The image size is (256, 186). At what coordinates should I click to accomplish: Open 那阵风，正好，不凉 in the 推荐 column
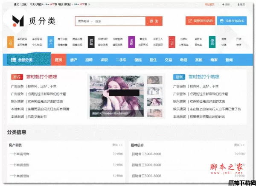[42, 86]
